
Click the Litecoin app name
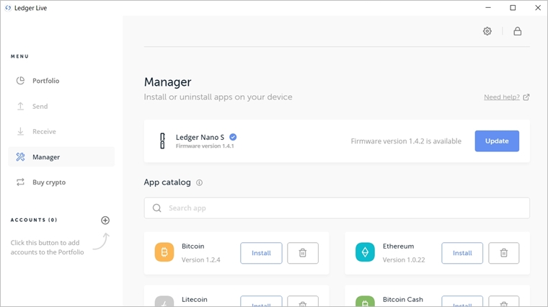pyautogui.click(x=194, y=299)
